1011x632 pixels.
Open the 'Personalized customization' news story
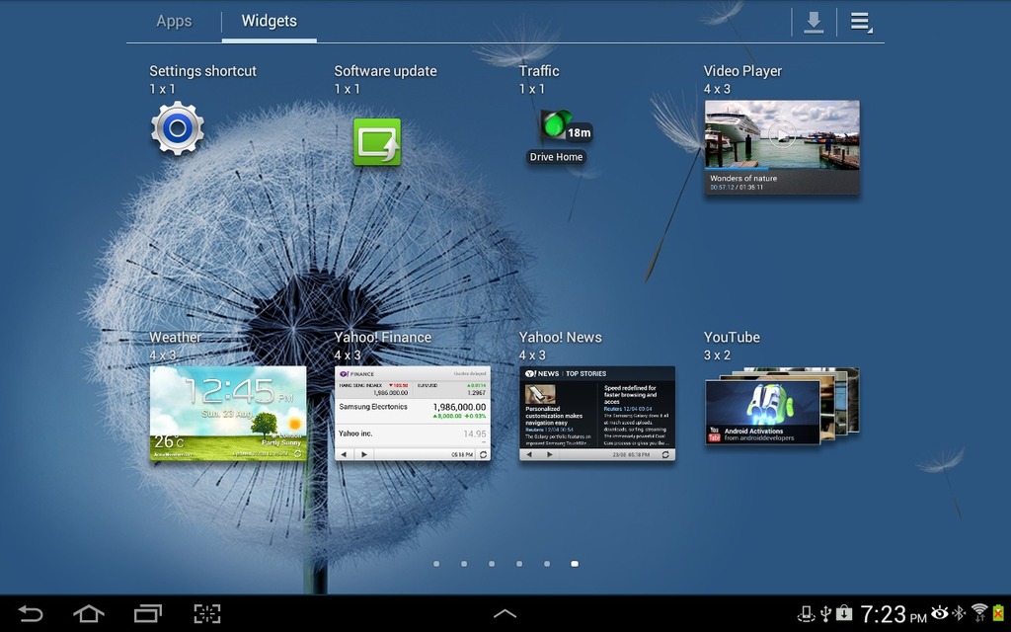[557, 416]
